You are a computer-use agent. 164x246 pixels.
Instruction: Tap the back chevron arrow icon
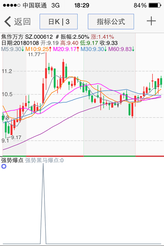(x=8, y=22)
